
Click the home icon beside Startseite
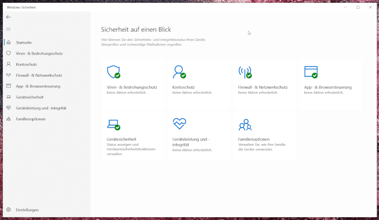9,42
